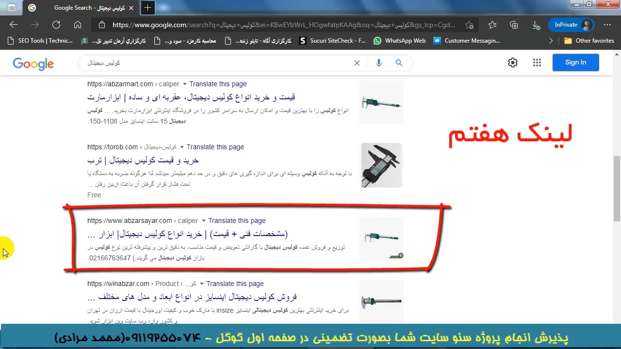Screen dimensions: 621x349
Task: Open Google apps grid icon
Action: point(537,63)
